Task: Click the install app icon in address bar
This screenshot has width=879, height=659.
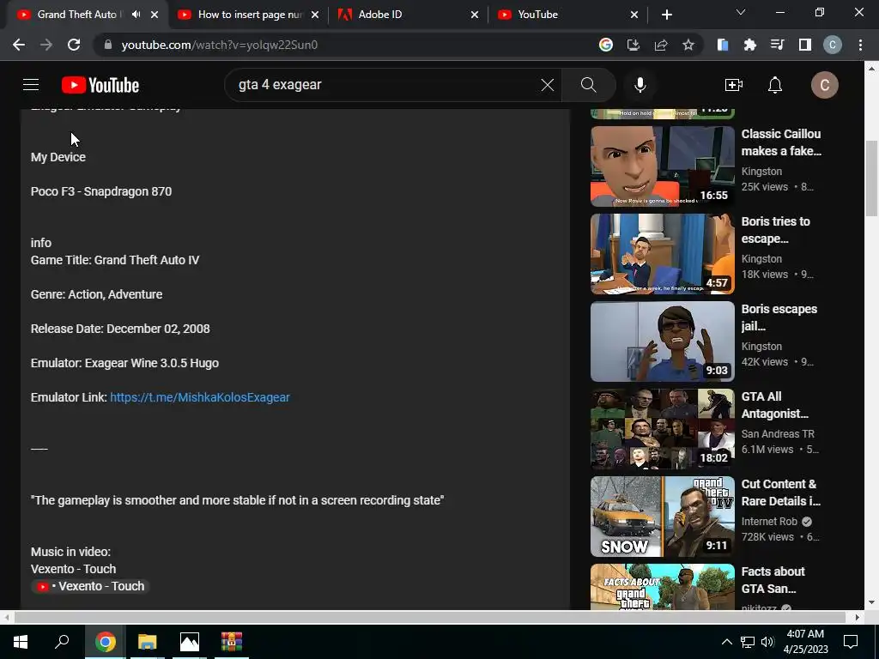Action: [x=633, y=45]
